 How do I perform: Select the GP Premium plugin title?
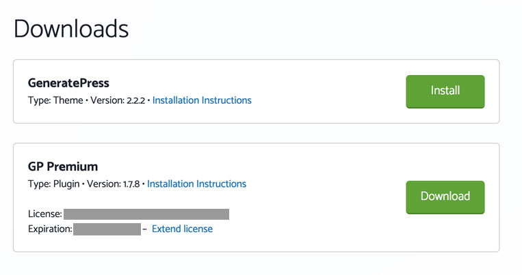click(x=63, y=167)
